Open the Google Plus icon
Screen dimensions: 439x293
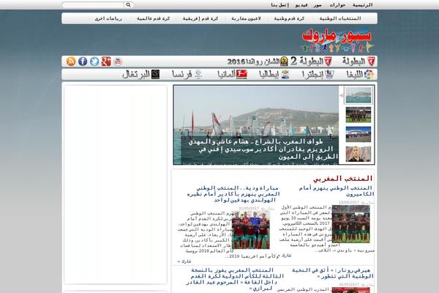click(x=106, y=62)
